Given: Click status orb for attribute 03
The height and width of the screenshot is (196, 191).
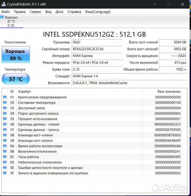Looking at the screenshot, I should coord(5,108).
